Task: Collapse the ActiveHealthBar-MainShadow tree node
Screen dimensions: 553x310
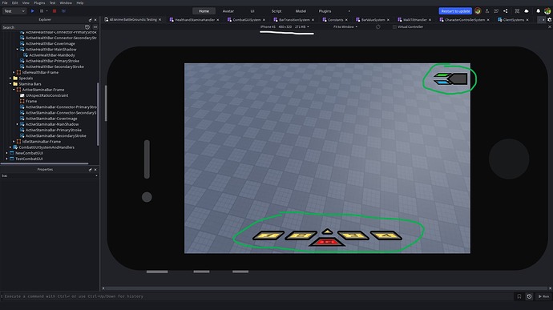Action: pos(18,50)
